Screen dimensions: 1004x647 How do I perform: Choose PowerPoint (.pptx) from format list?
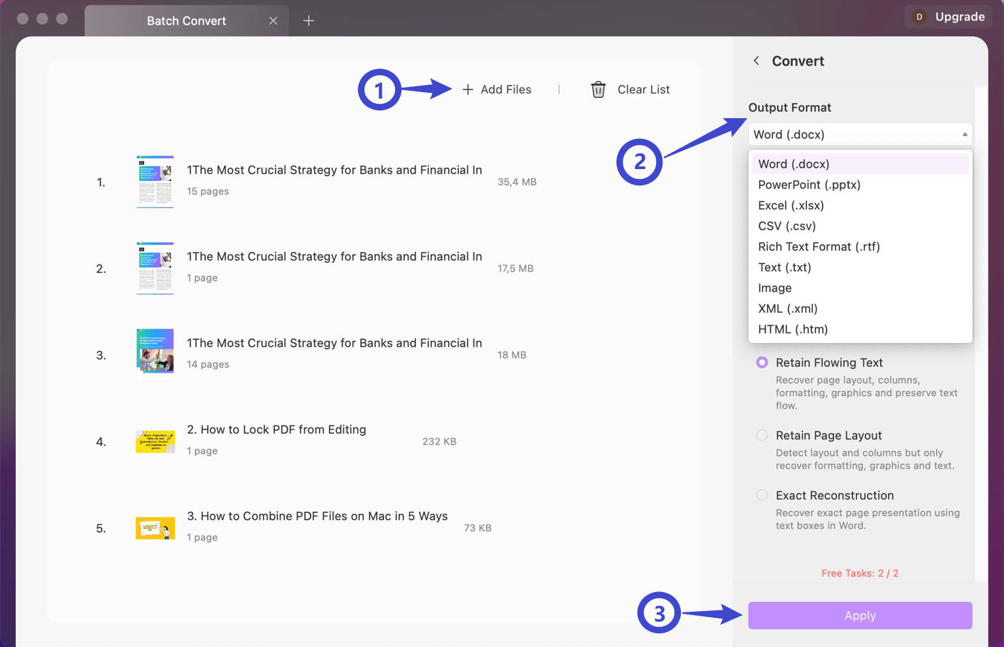coord(809,185)
